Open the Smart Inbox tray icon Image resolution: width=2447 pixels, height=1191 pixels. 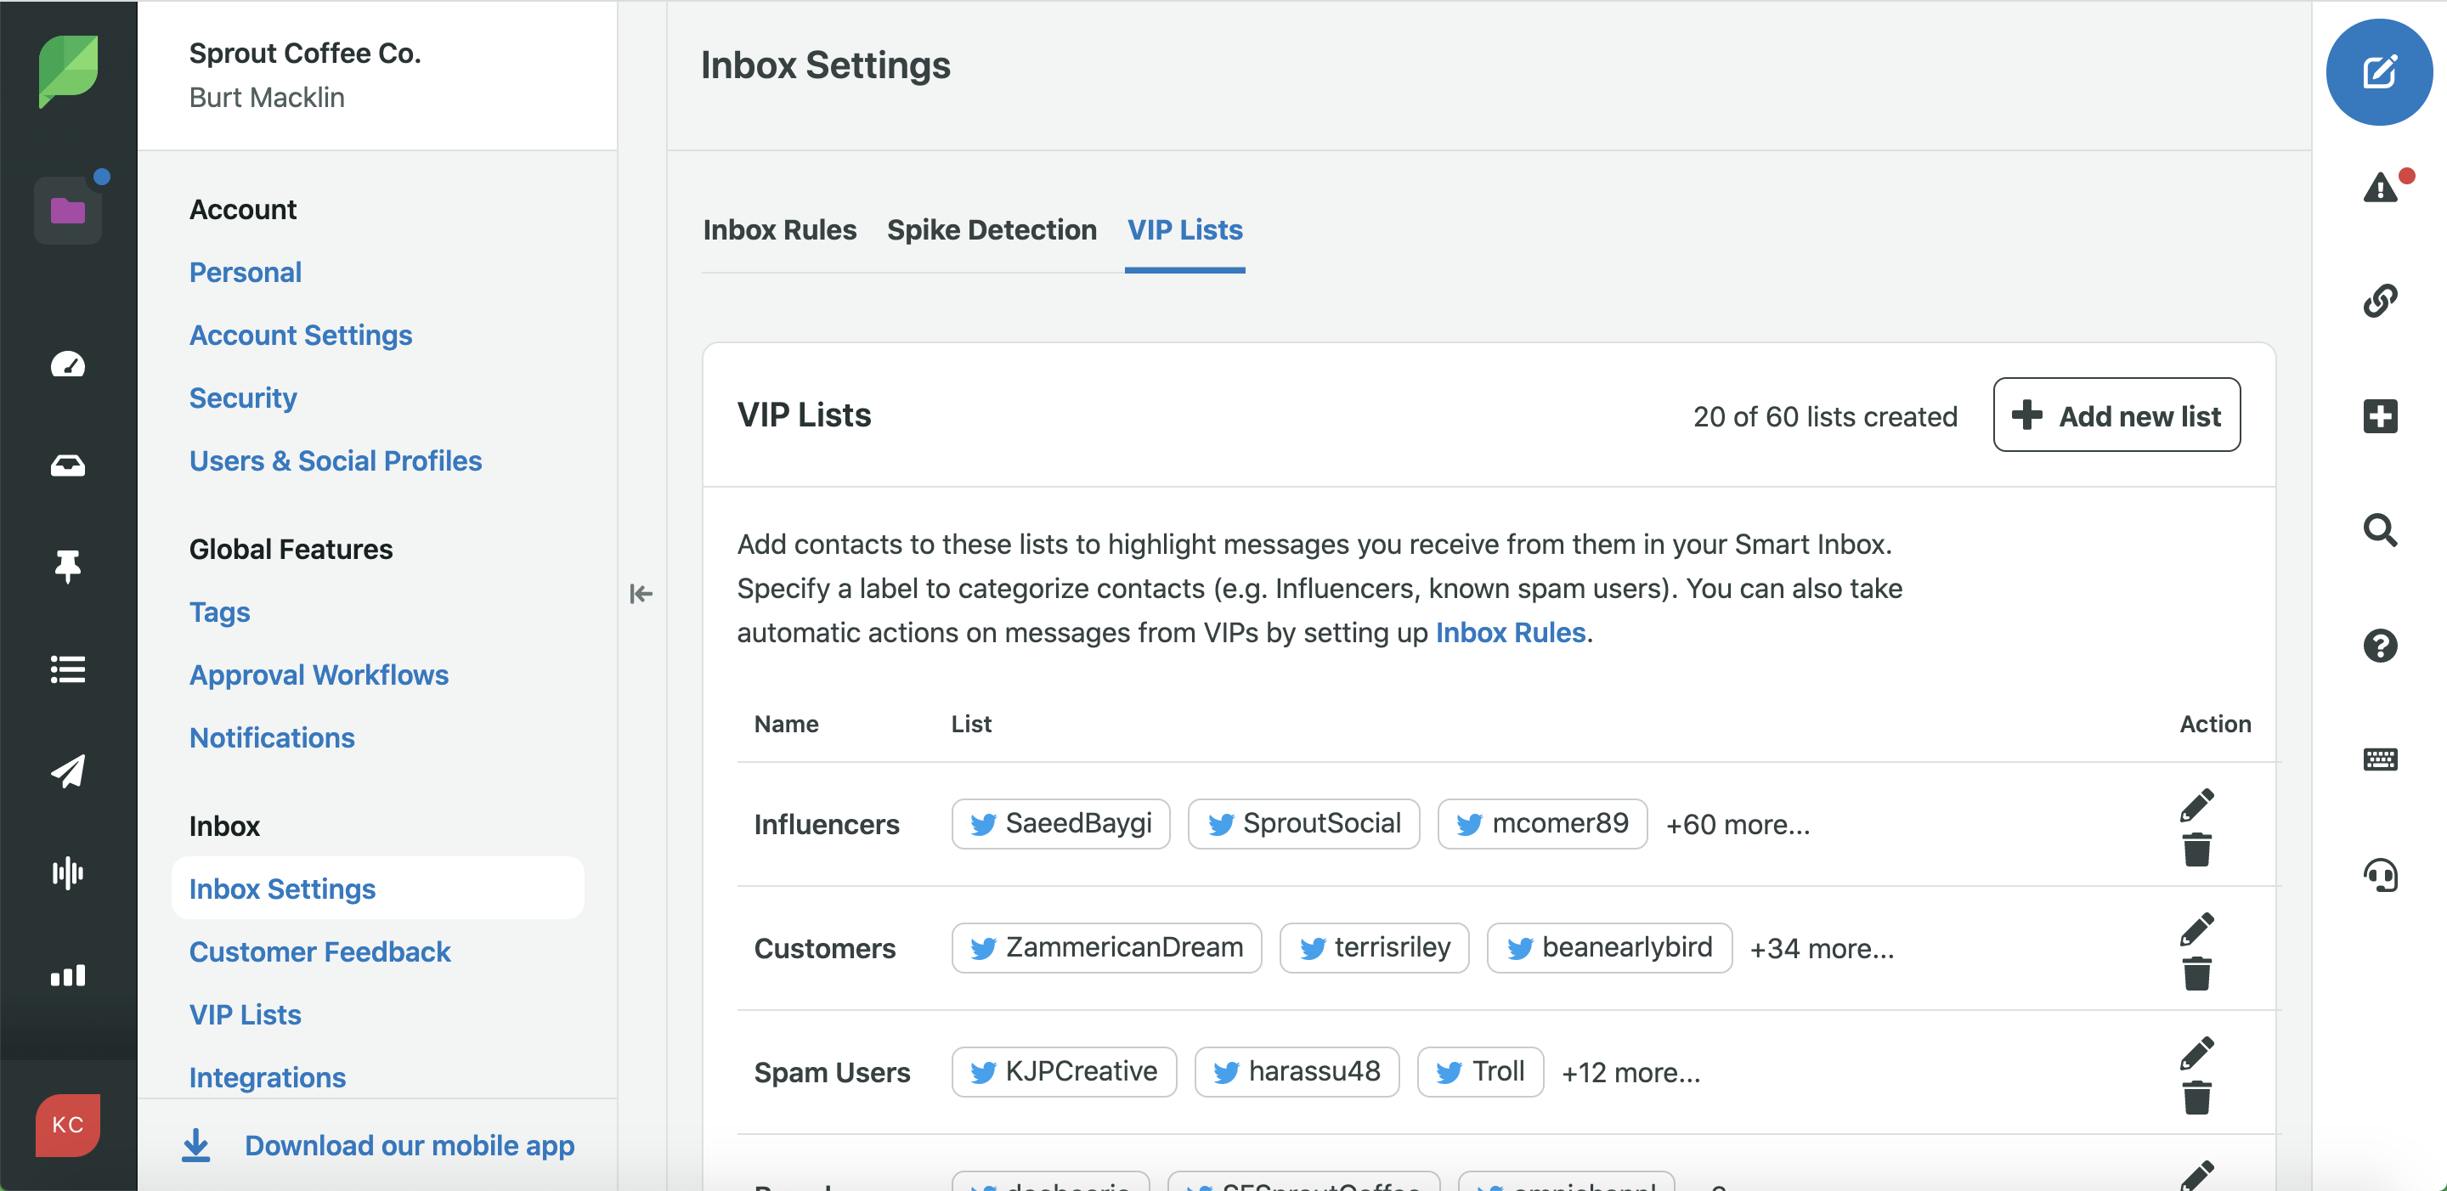68,466
